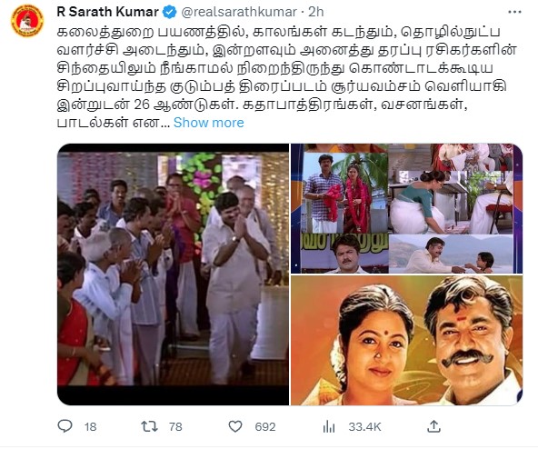The width and height of the screenshot is (538, 449).
Task: Click the 692 likes count
Action: pyautogui.click(x=265, y=426)
